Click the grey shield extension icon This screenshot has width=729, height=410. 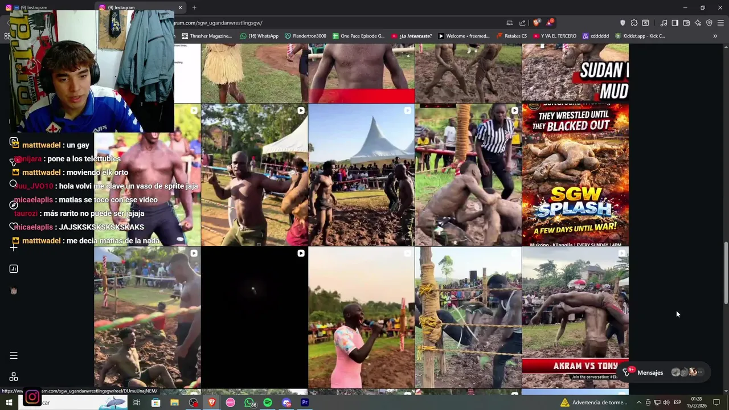click(x=622, y=23)
